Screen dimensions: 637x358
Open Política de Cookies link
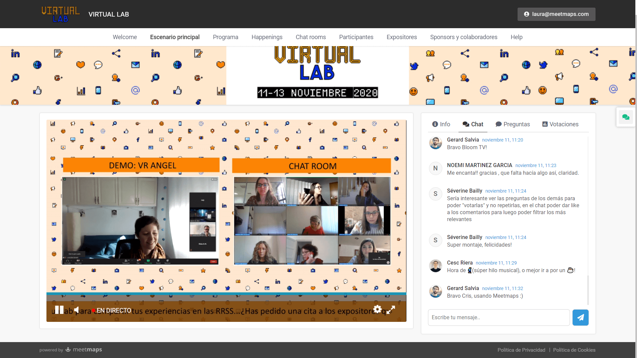(x=574, y=350)
